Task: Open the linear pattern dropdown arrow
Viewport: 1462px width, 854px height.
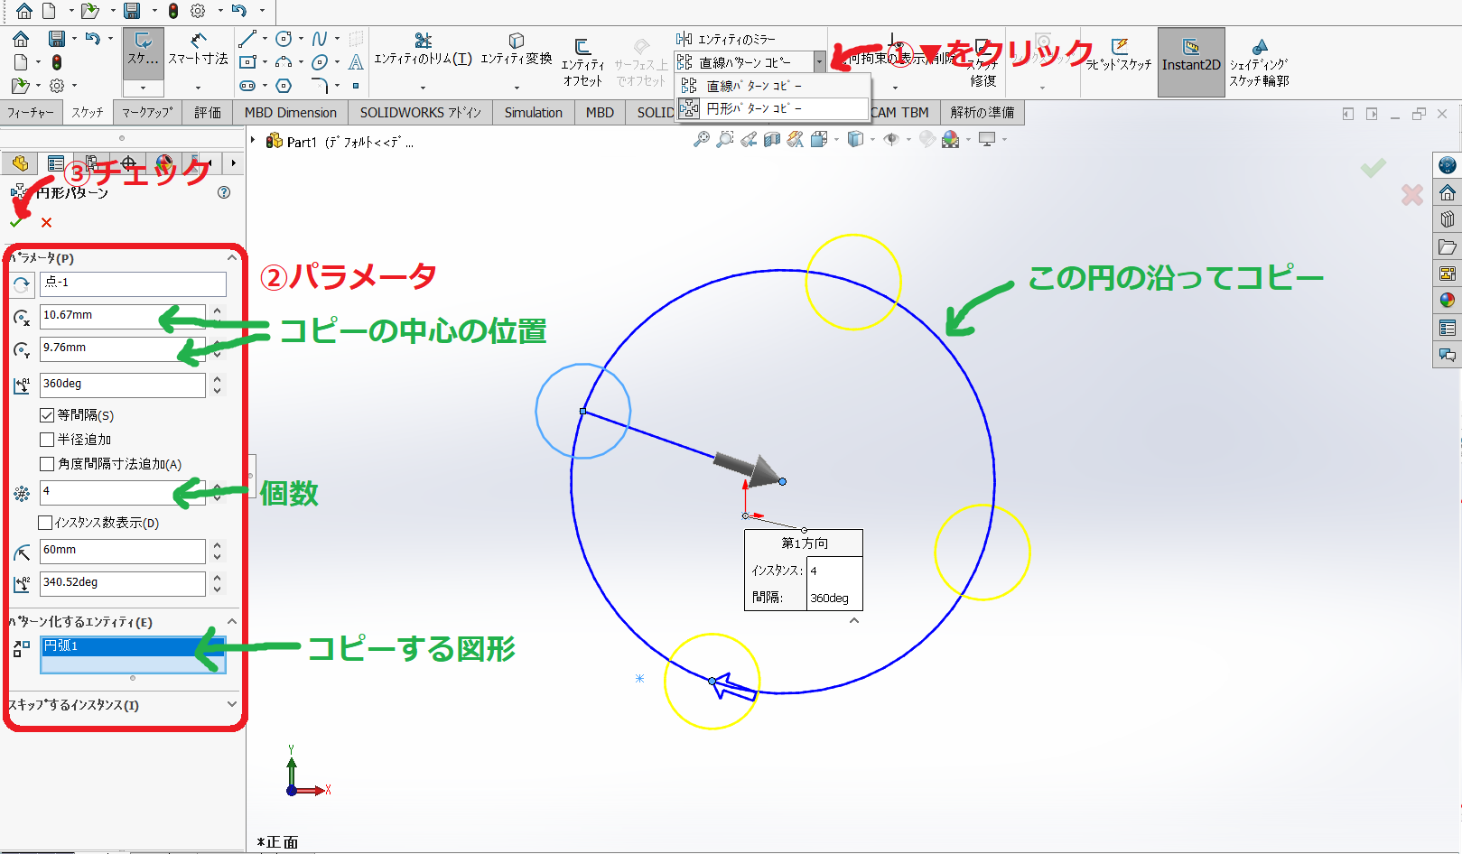Action: (819, 62)
